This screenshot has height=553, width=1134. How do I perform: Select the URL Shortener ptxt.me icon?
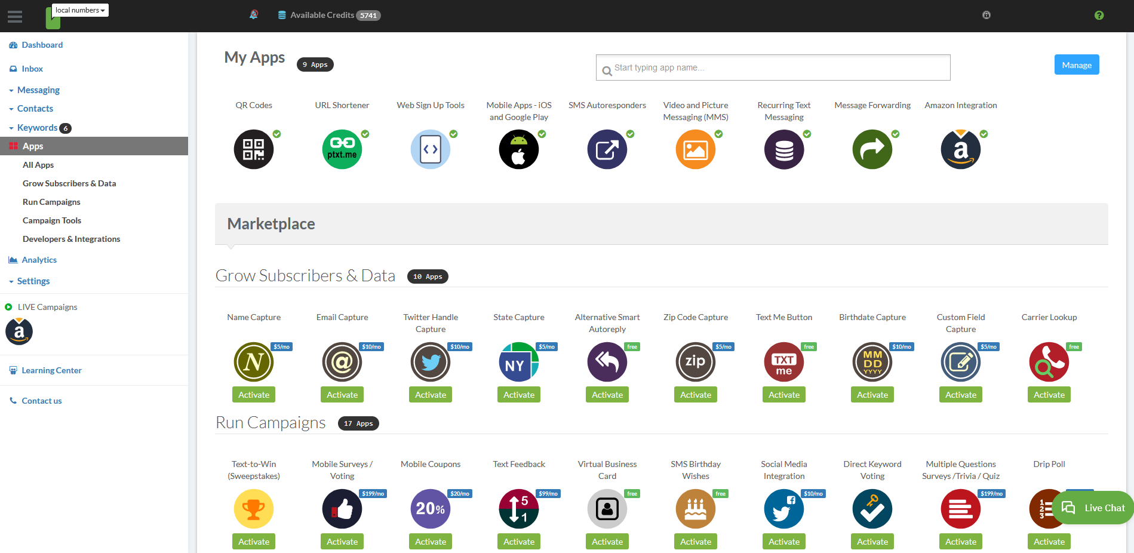pos(342,149)
